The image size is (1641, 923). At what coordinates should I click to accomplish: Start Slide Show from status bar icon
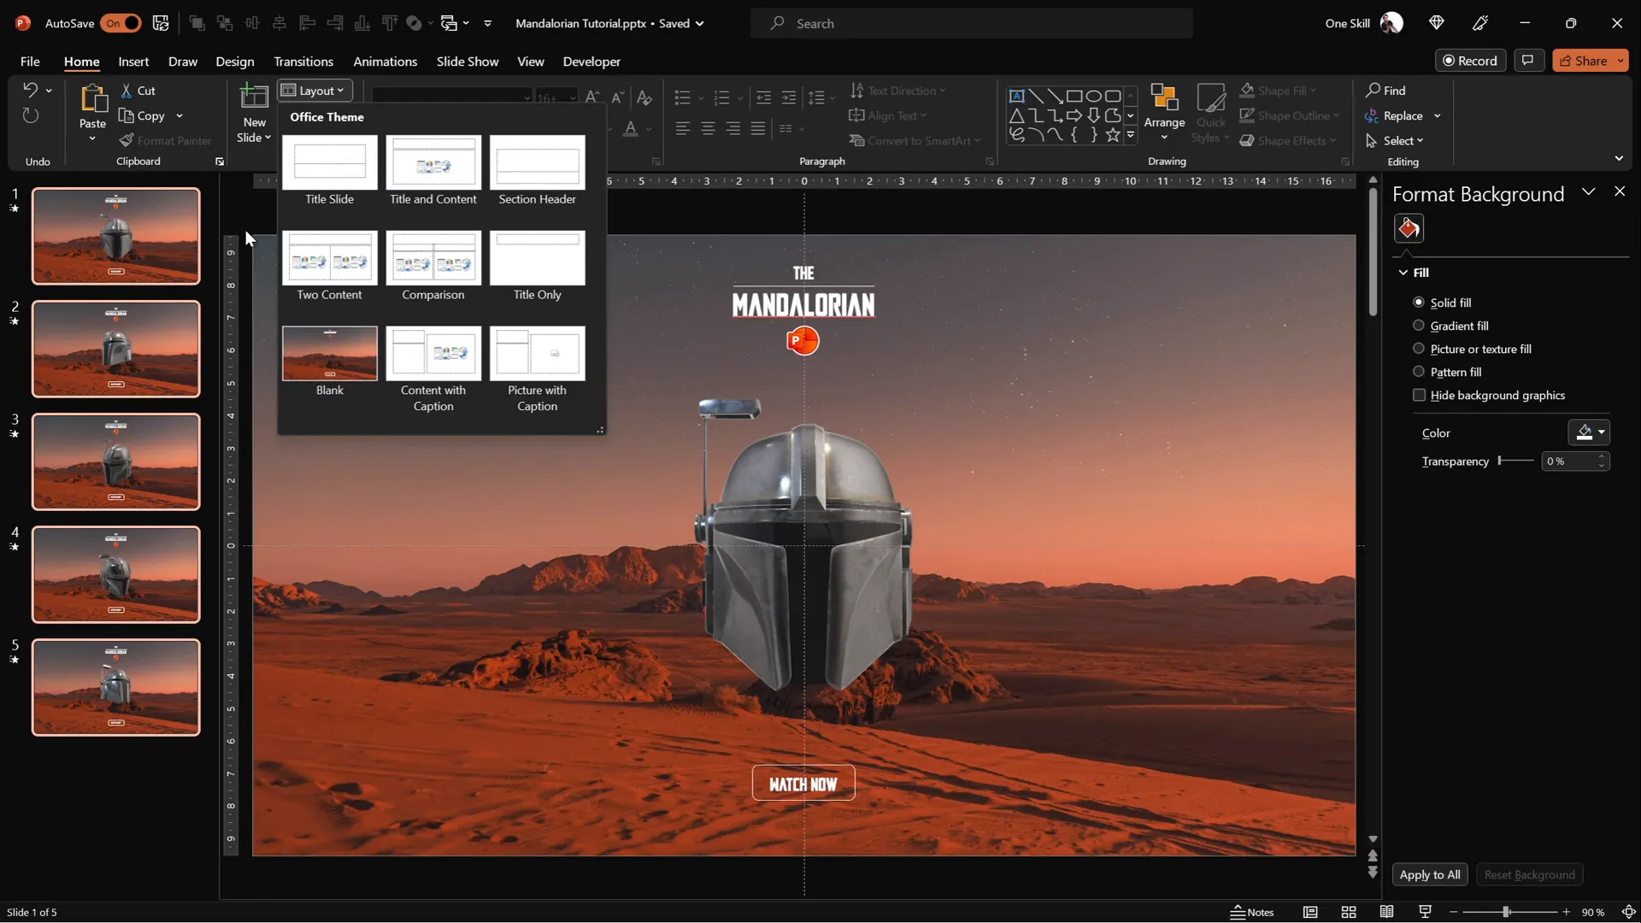pyautogui.click(x=1425, y=912)
